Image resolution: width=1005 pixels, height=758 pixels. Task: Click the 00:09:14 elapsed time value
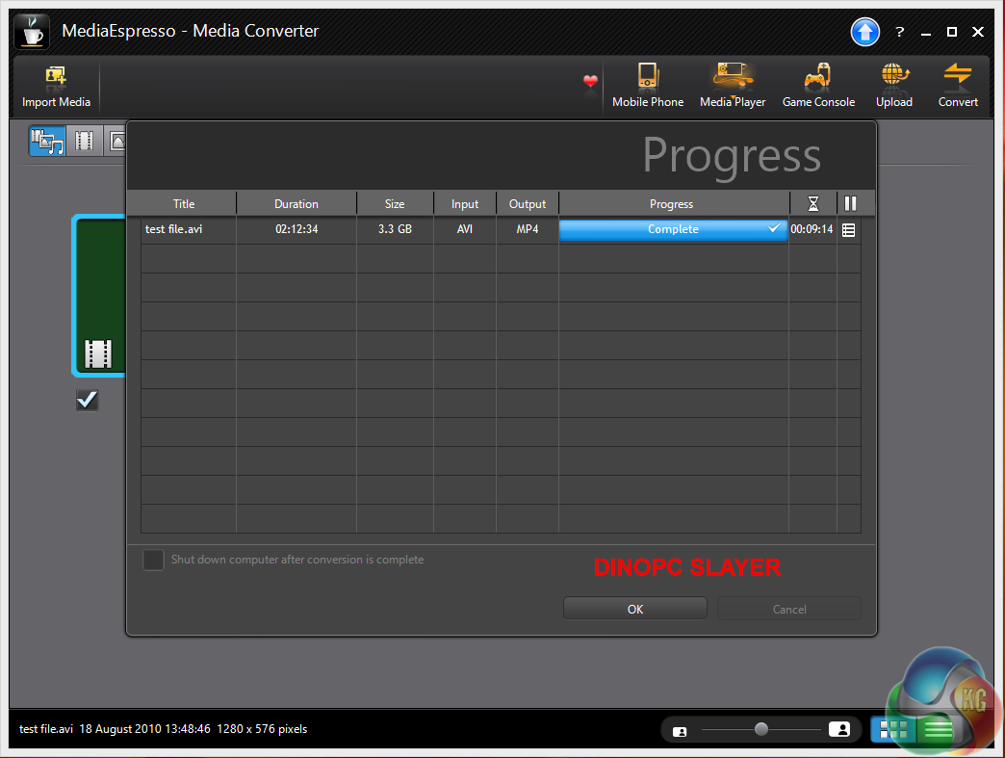tap(812, 229)
